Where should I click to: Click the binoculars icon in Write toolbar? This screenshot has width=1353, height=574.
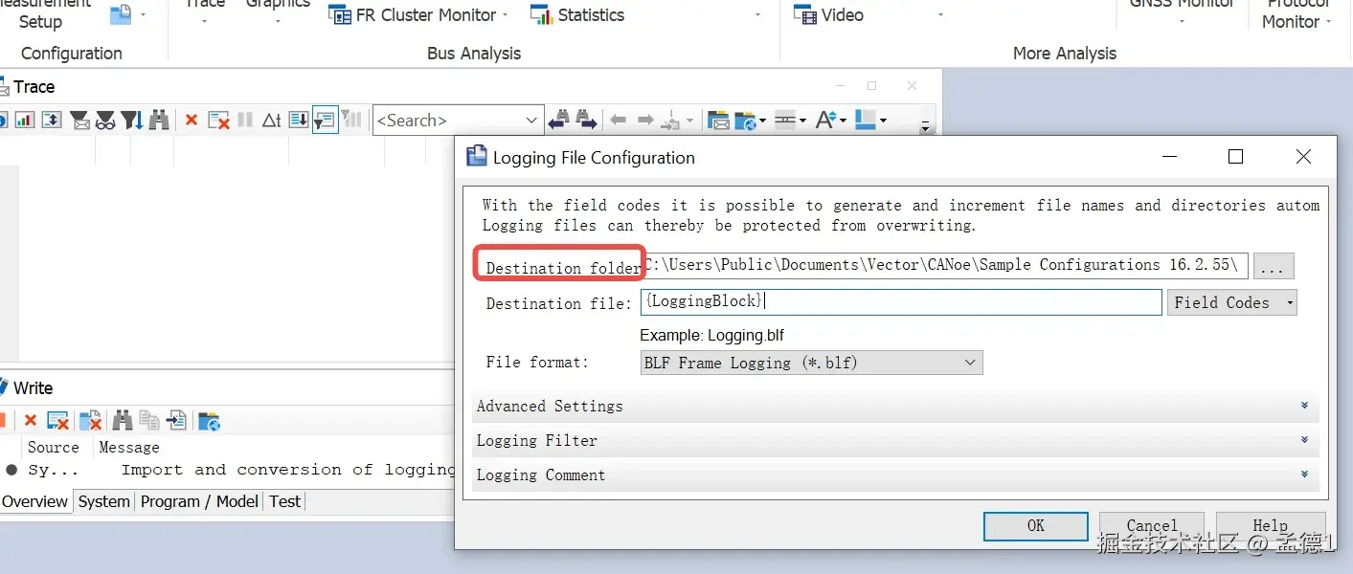click(x=123, y=420)
